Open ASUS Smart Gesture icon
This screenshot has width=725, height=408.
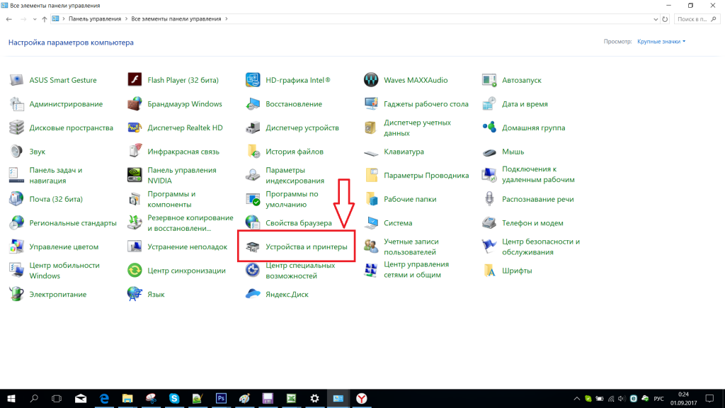click(17, 80)
